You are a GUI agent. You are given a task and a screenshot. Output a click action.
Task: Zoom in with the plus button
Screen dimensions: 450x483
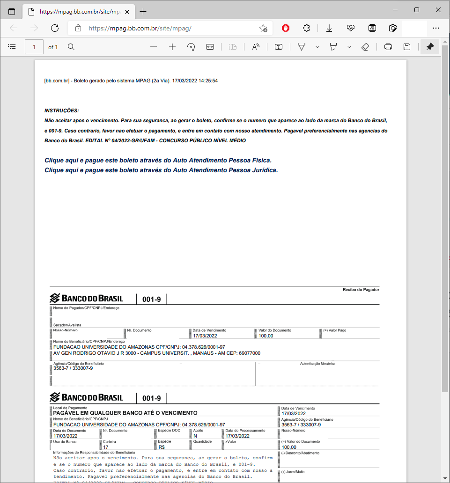coord(172,47)
